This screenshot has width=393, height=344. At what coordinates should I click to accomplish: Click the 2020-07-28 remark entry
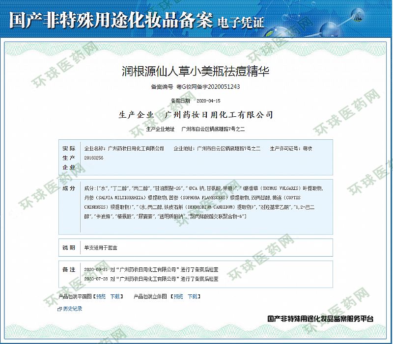tap(151, 279)
